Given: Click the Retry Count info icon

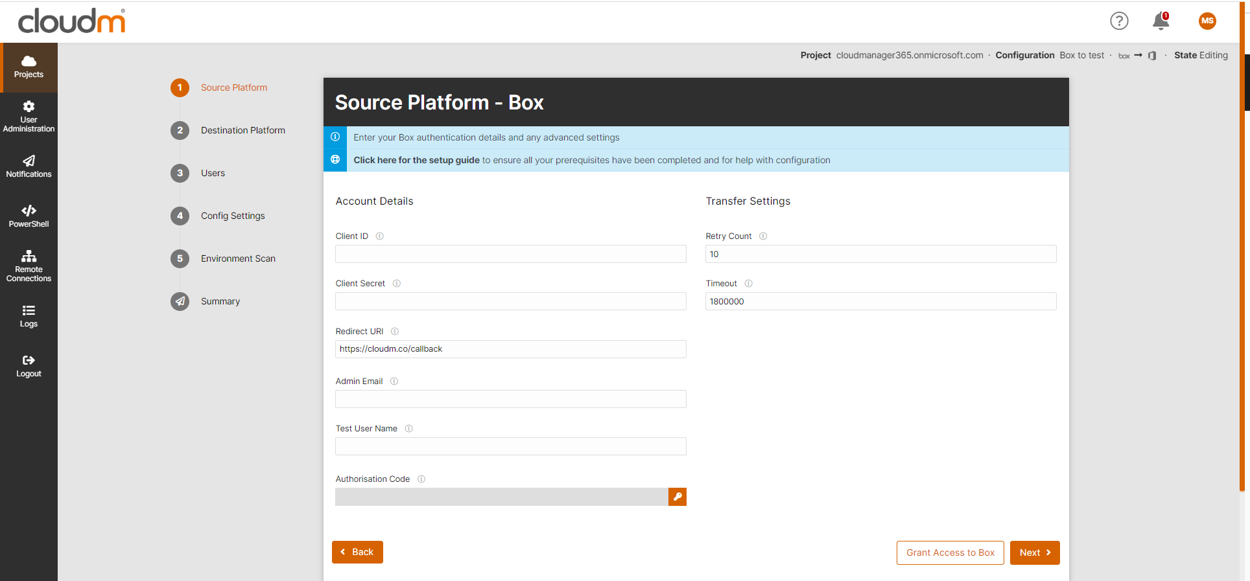Looking at the screenshot, I should click(763, 236).
